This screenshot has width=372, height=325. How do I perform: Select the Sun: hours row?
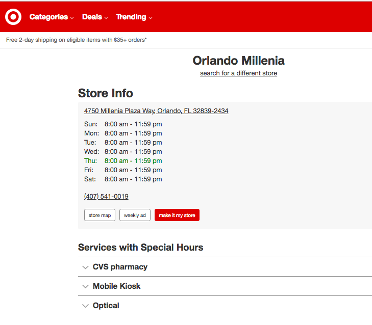point(123,124)
